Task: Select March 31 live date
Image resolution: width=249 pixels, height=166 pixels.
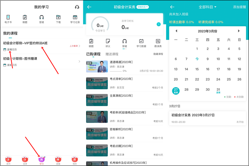Action: pos(218,90)
